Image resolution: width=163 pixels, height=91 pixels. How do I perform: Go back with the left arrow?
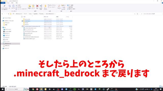click(x=2, y=14)
